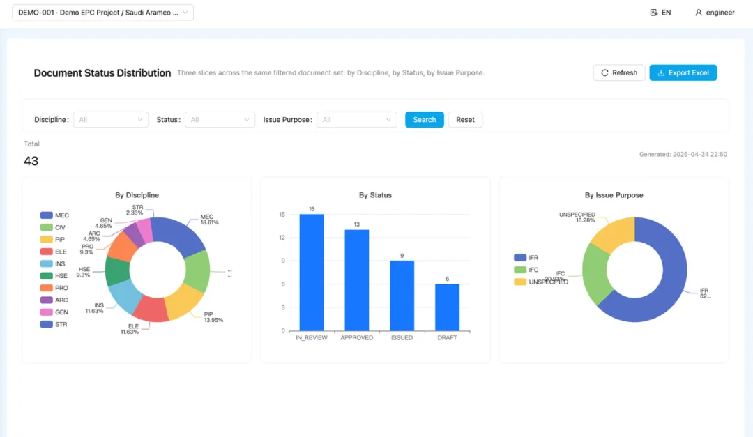753x437 pixels.
Task: Open the Issue Purpose dropdown
Action: (x=357, y=120)
